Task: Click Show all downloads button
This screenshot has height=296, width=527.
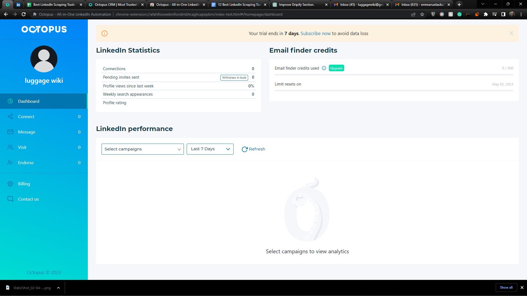Action: (506, 288)
